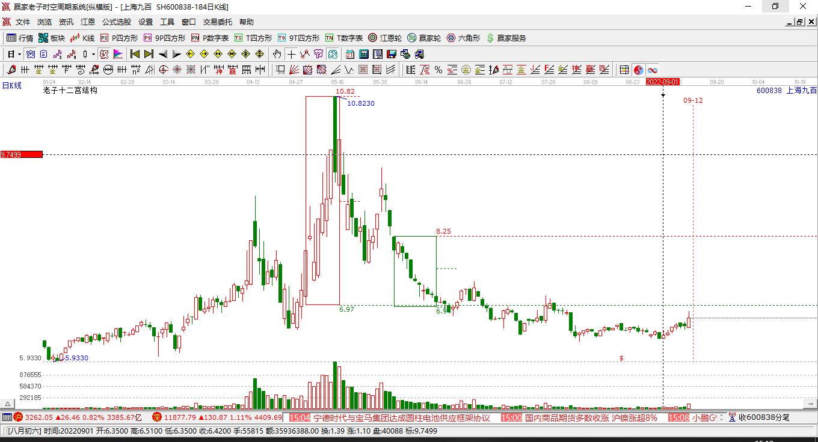Click the 日K线 chart label
The image size is (818, 442).
coord(11,85)
